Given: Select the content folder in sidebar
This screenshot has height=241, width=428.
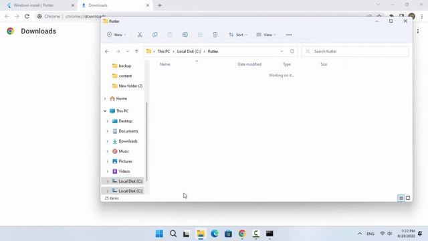Looking at the screenshot, I should (x=122, y=76).
